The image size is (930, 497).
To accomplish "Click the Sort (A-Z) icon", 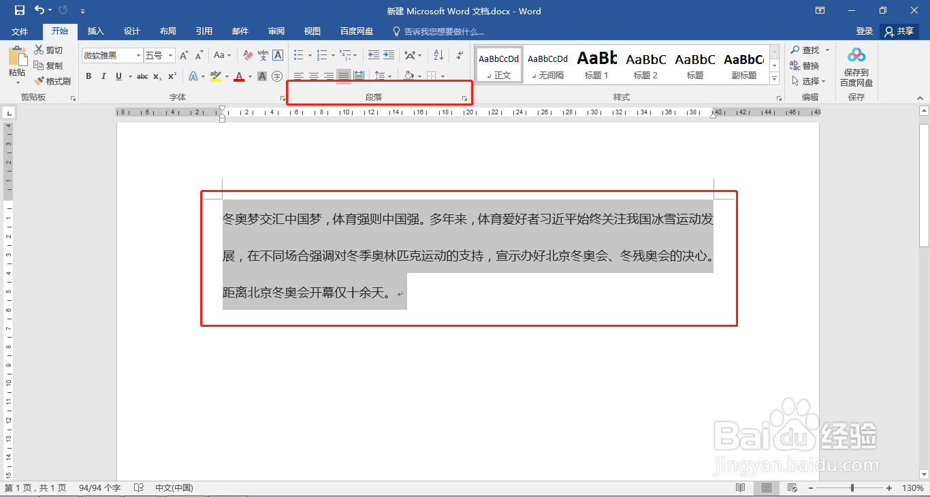I will tap(438, 55).
